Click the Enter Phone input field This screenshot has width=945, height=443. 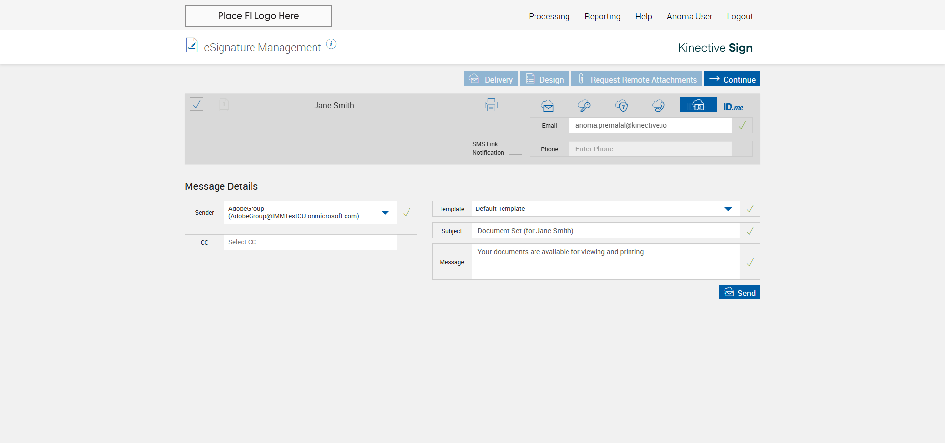[x=650, y=149]
